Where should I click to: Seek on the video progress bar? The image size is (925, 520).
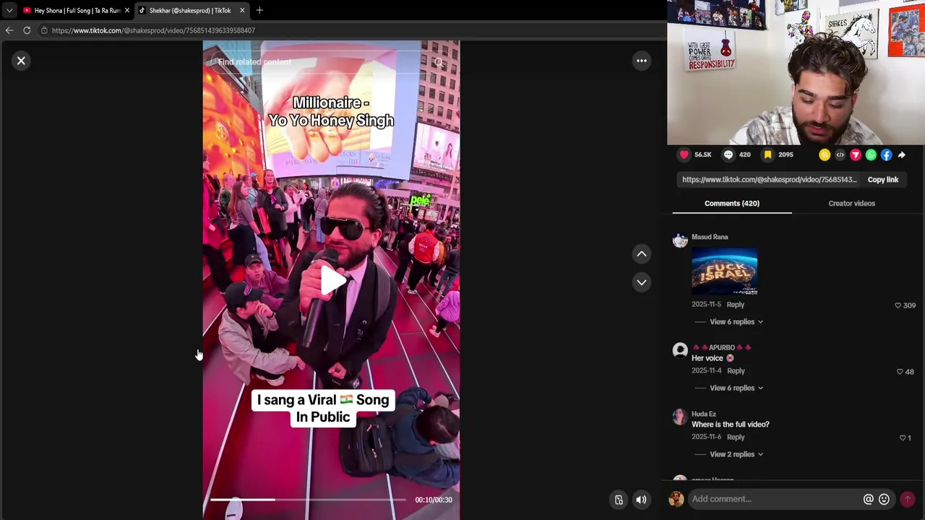(x=308, y=500)
